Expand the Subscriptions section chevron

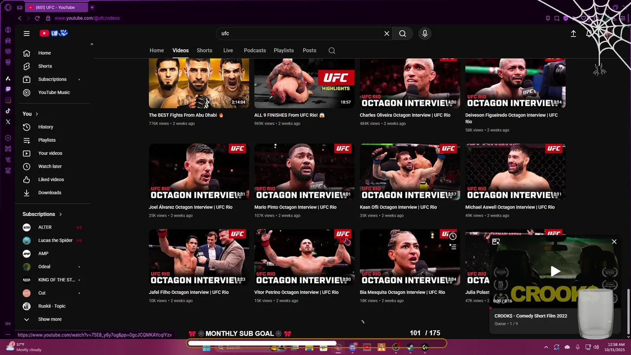pyautogui.click(x=61, y=214)
